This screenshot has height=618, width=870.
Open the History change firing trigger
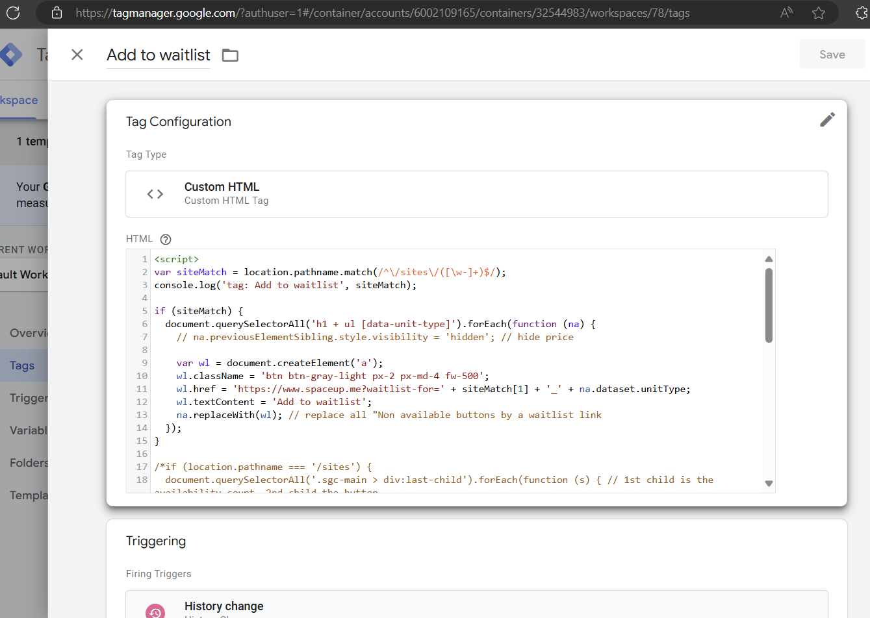coord(476,604)
